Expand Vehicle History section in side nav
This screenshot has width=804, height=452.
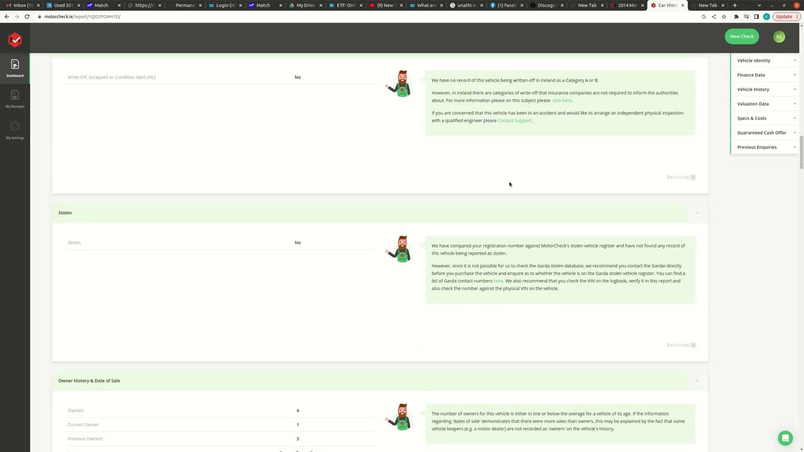[x=766, y=89]
